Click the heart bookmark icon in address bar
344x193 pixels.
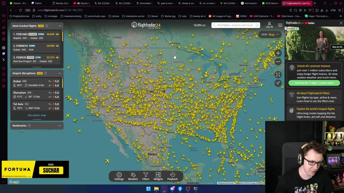click(310, 10)
